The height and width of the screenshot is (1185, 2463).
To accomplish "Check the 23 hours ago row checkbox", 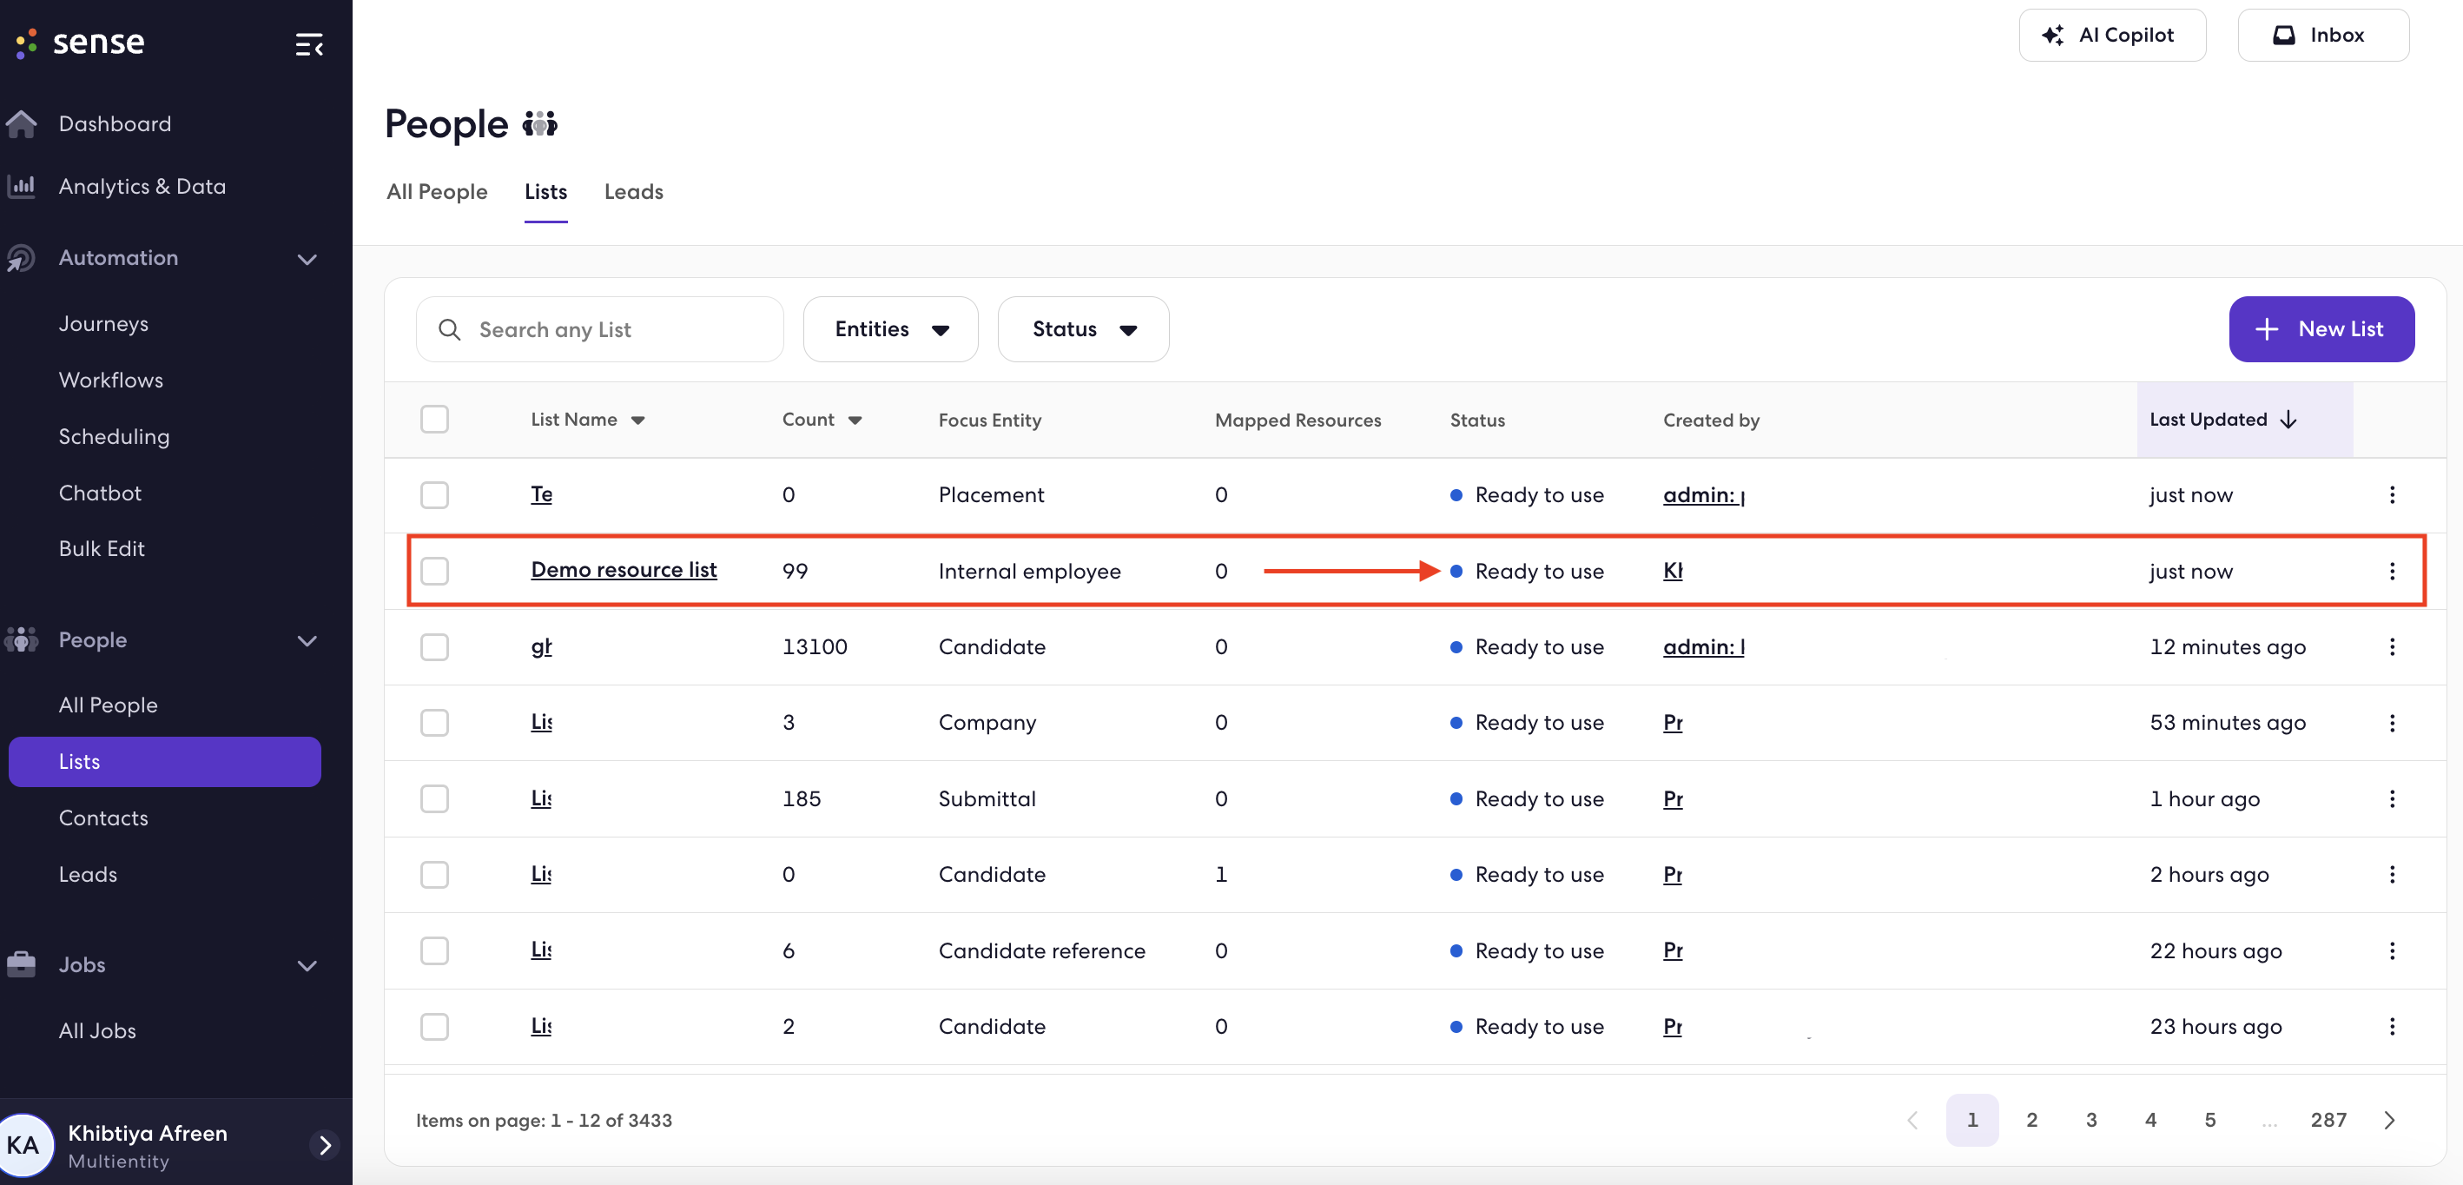I will tap(435, 1026).
